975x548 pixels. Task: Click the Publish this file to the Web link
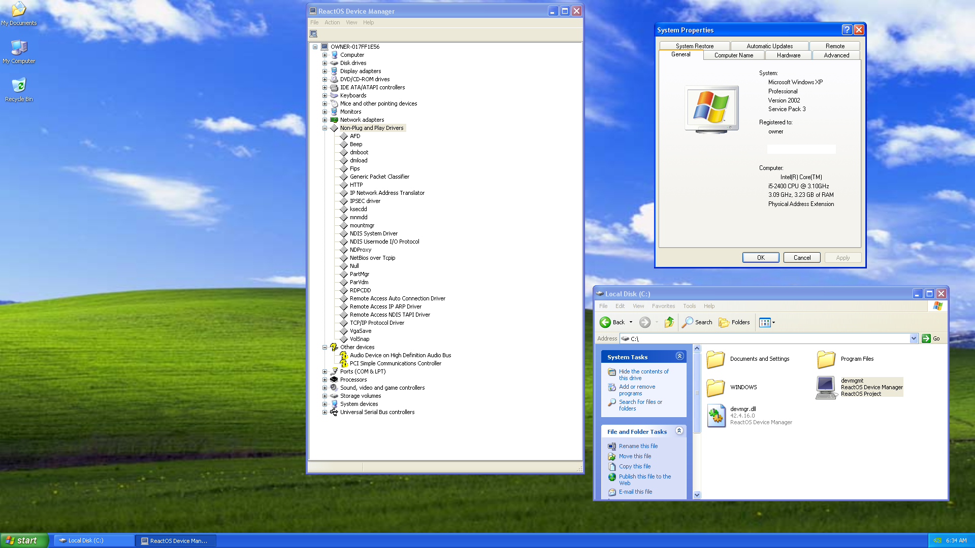[x=644, y=480]
